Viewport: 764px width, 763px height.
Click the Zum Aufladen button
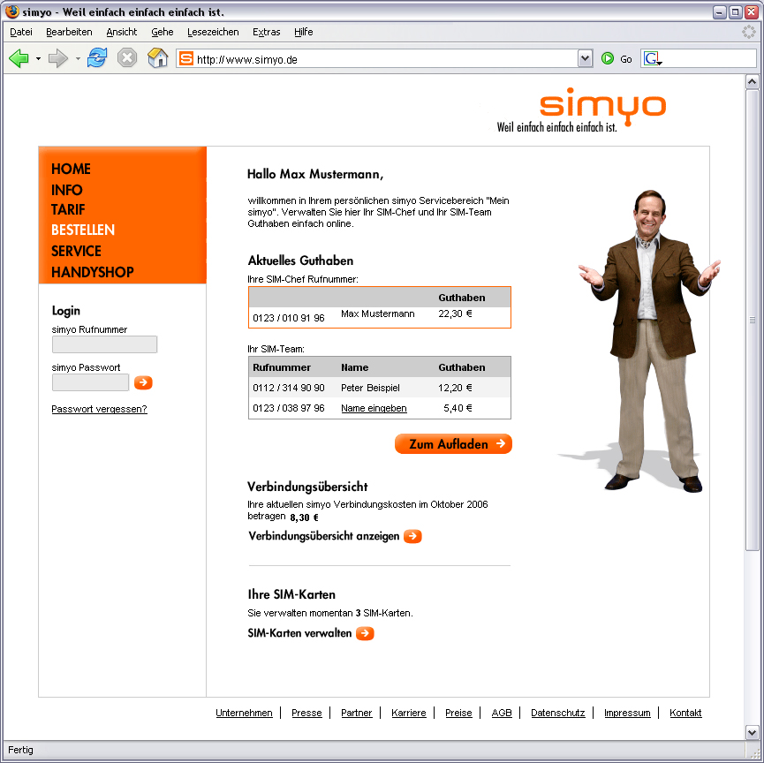453,444
